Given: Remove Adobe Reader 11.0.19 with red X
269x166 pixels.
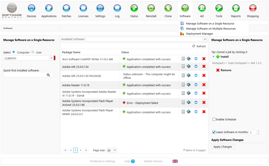Looking at the screenshot, I should click(x=204, y=85).
